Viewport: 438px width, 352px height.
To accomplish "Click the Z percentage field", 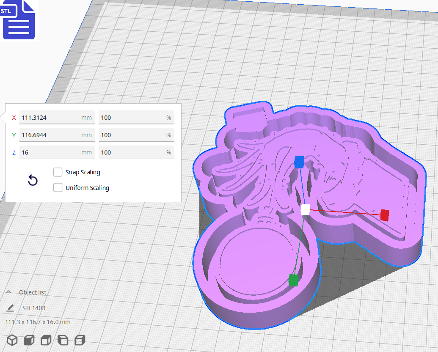I will 136,152.
